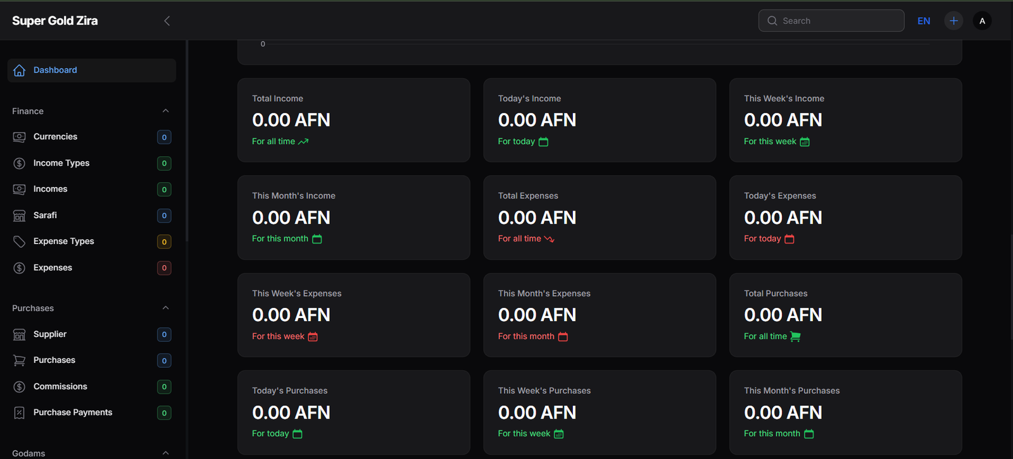Open the Income Types menu item

[x=61, y=163]
